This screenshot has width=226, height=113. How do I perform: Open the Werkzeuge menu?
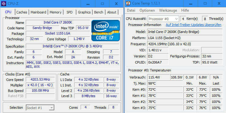[x=168, y=10]
